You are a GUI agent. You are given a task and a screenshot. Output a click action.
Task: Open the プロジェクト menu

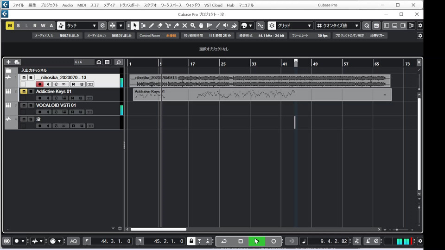click(49, 5)
